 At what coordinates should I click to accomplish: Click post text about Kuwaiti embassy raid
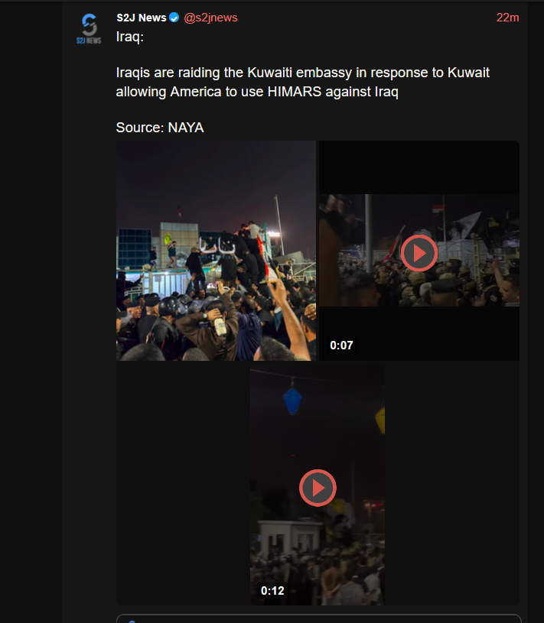click(303, 83)
